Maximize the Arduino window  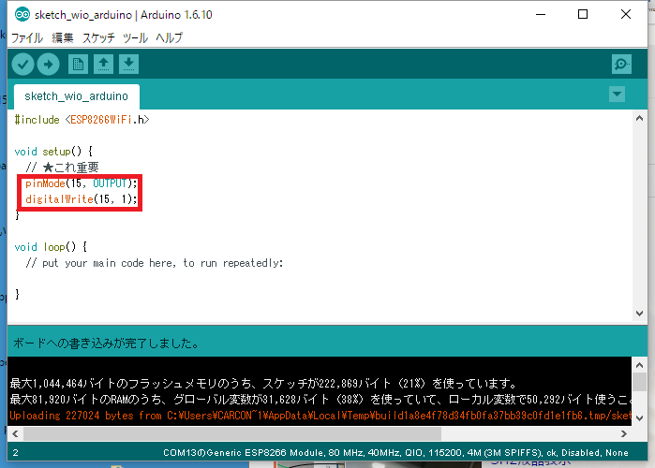(583, 14)
